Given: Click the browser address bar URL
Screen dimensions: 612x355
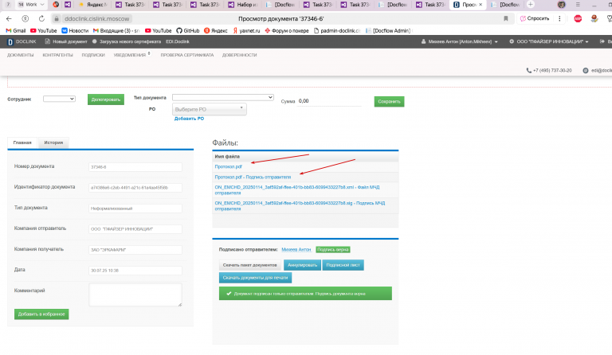Looking at the screenshot, I should [x=96, y=18].
